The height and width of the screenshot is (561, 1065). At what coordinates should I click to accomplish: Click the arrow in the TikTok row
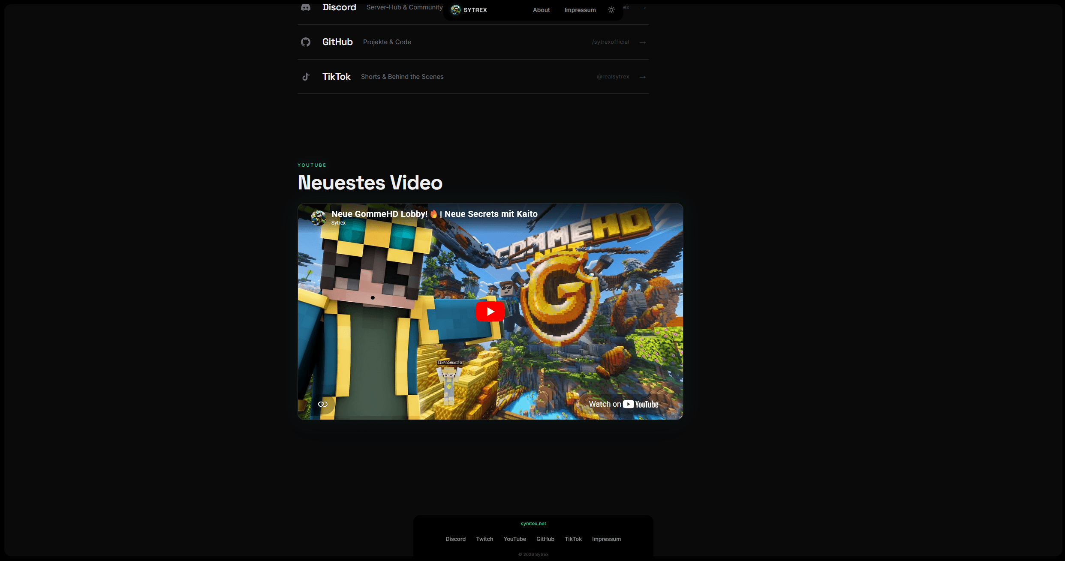tap(643, 77)
